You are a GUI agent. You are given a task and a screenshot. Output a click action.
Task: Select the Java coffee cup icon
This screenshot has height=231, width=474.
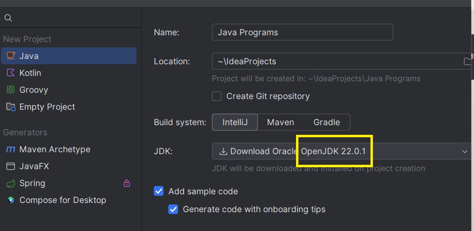pyautogui.click(x=11, y=56)
